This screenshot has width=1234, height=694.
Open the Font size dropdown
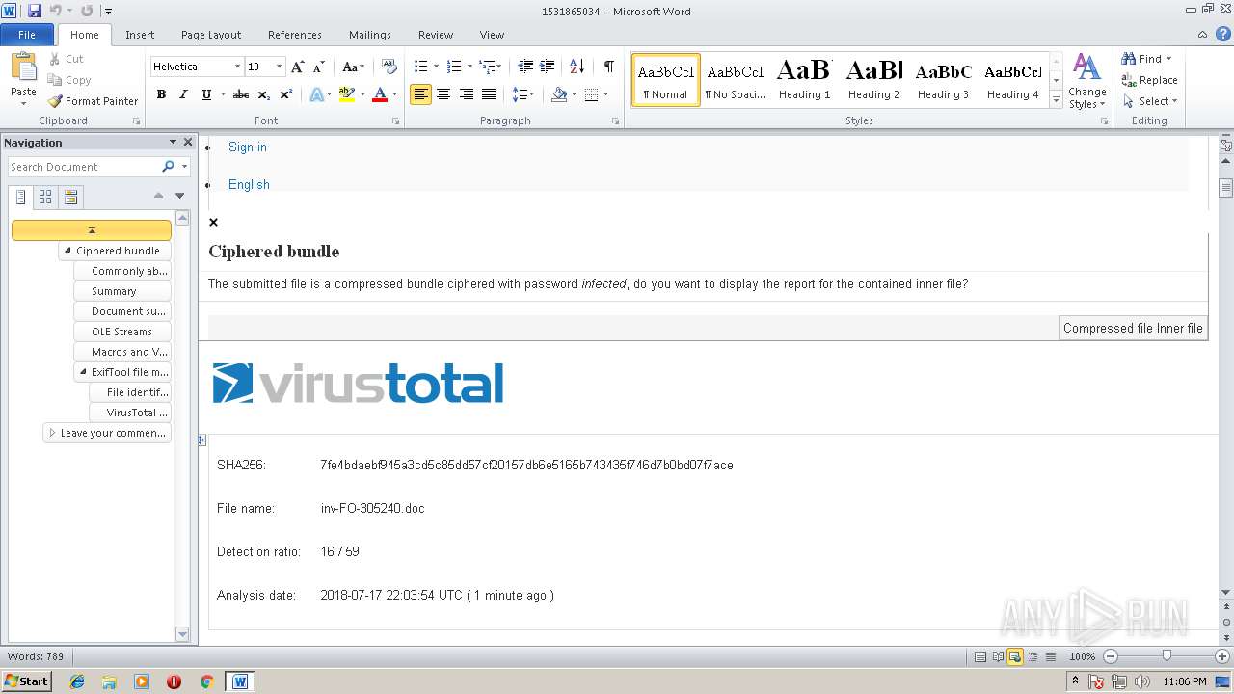[x=279, y=67]
